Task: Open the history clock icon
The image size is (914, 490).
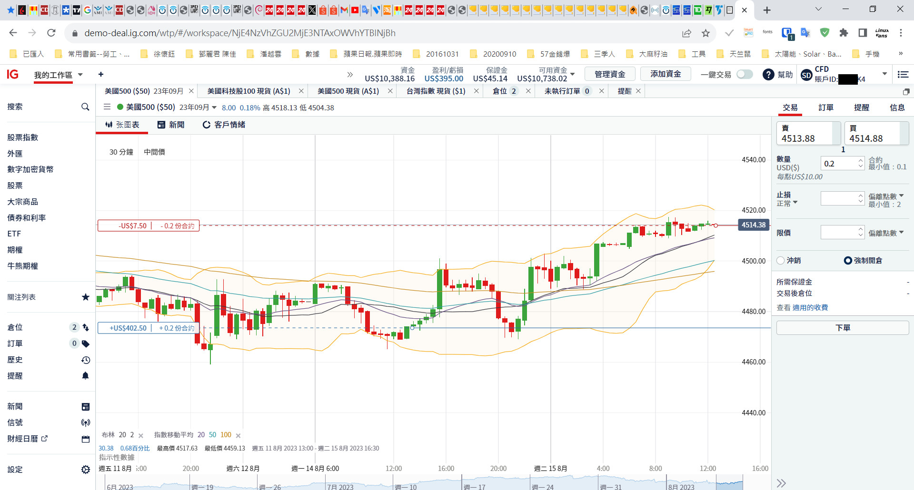Action: coord(86,360)
